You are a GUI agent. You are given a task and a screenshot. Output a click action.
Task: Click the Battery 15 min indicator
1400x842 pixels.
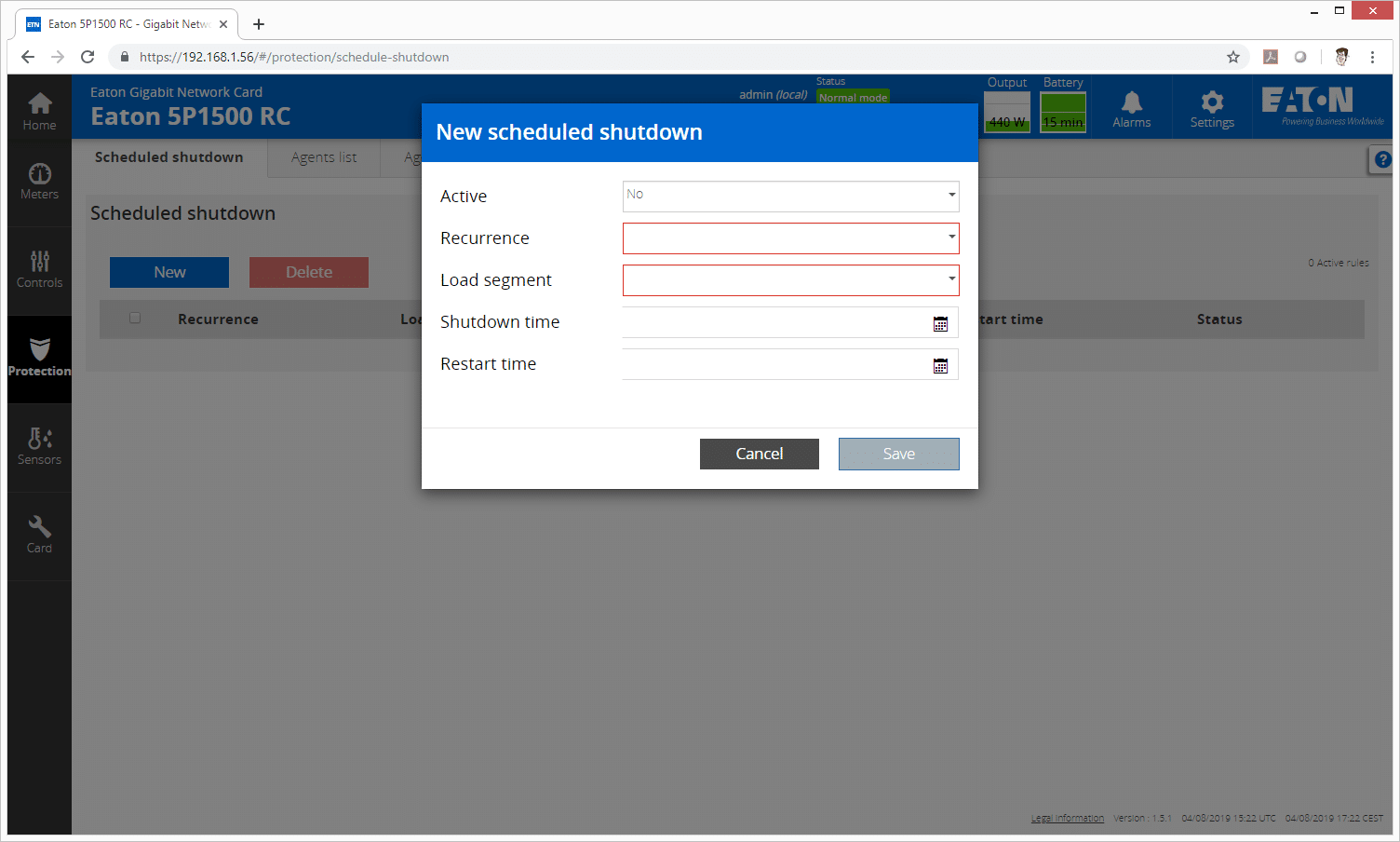point(1063,113)
